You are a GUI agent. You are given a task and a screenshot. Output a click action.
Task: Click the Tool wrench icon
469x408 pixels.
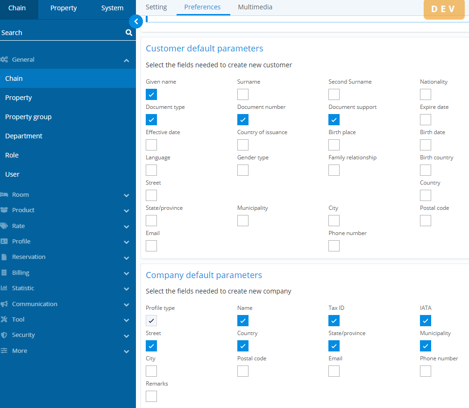pyautogui.click(x=4, y=319)
